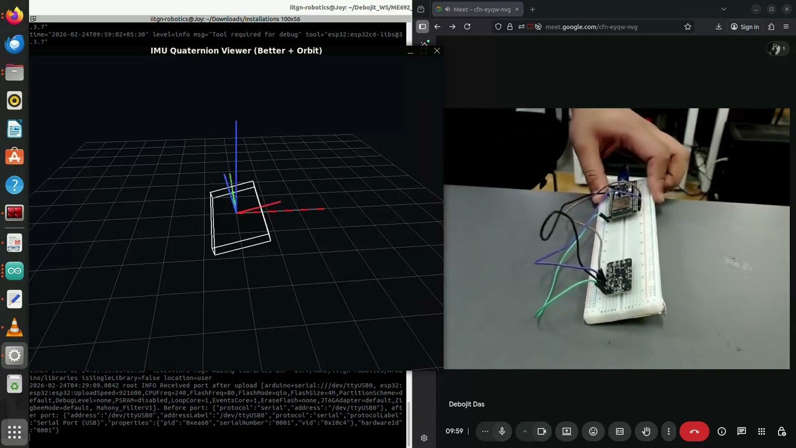Viewport: 796px width, 448px height.
Task: Open meeting details info icon
Action: (x=722, y=431)
